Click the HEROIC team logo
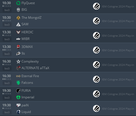This screenshot has height=116, width=136. coord(18,32)
